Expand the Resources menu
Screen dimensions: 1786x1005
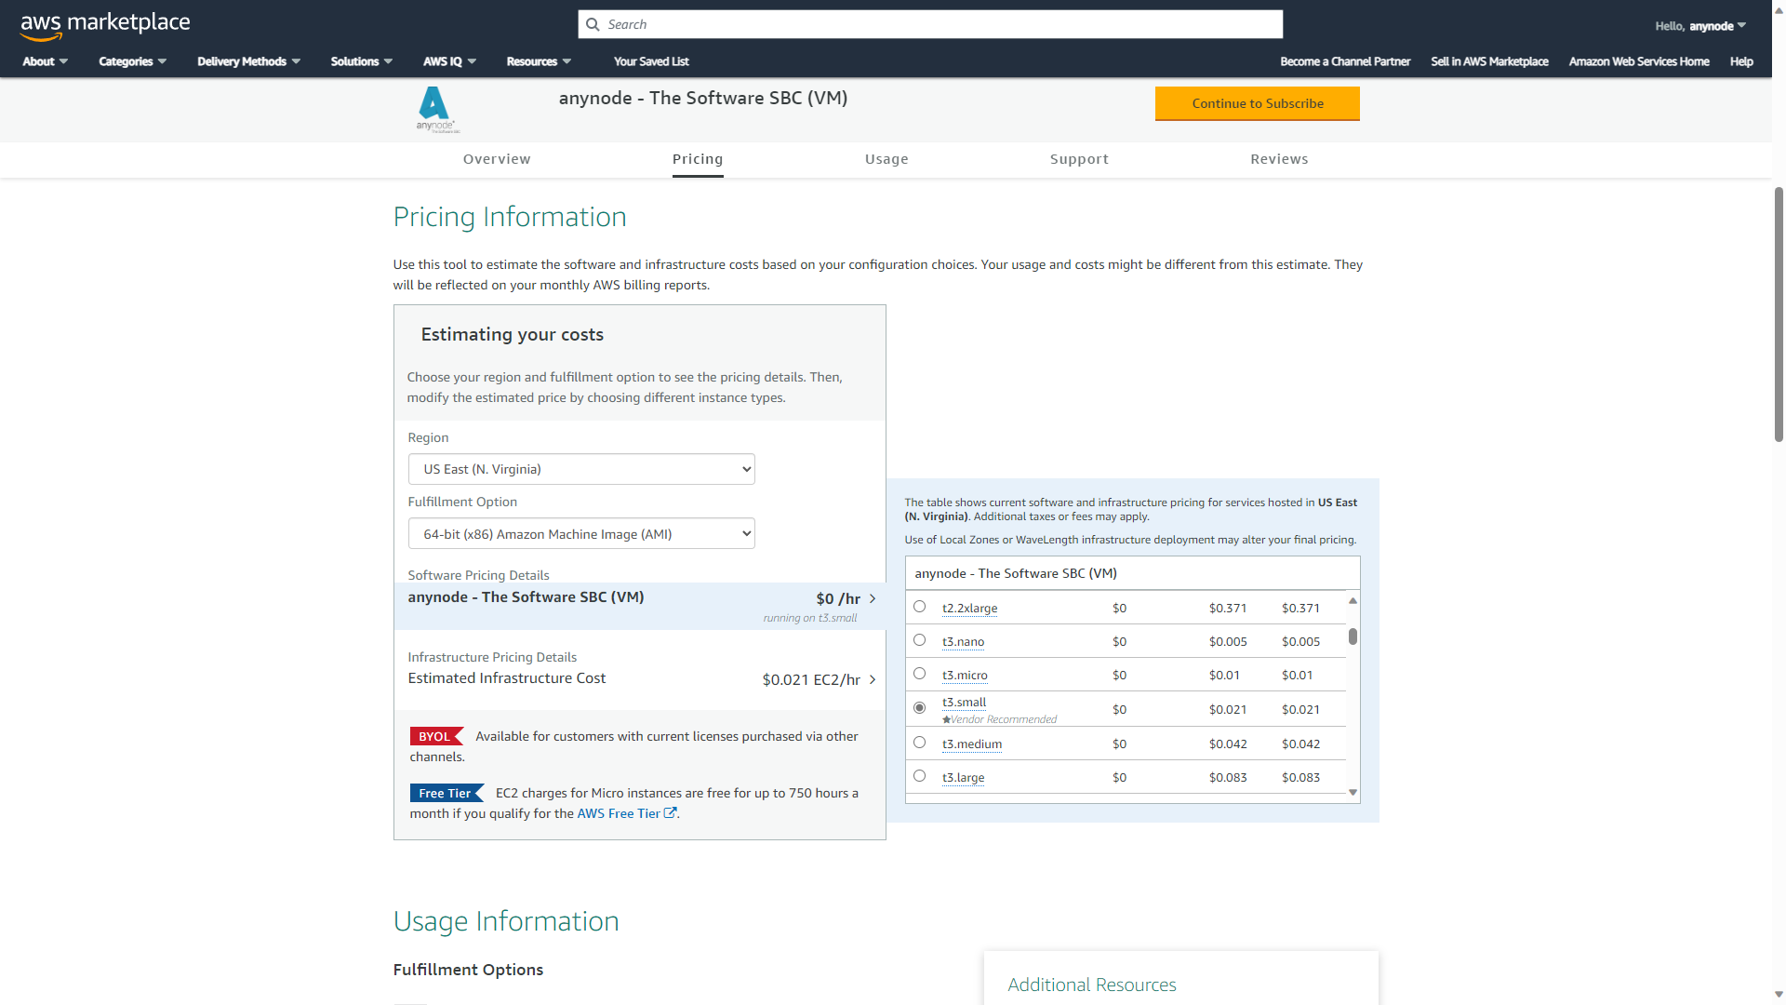click(539, 61)
